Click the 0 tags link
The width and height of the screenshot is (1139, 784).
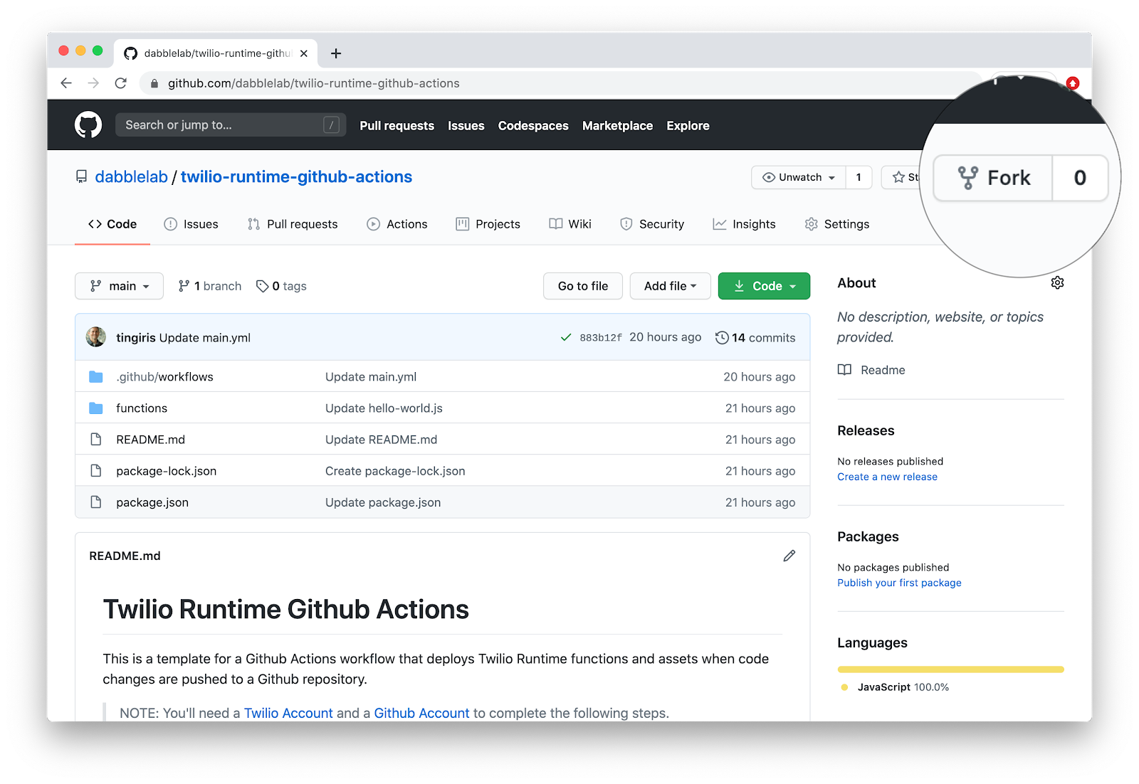point(281,286)
